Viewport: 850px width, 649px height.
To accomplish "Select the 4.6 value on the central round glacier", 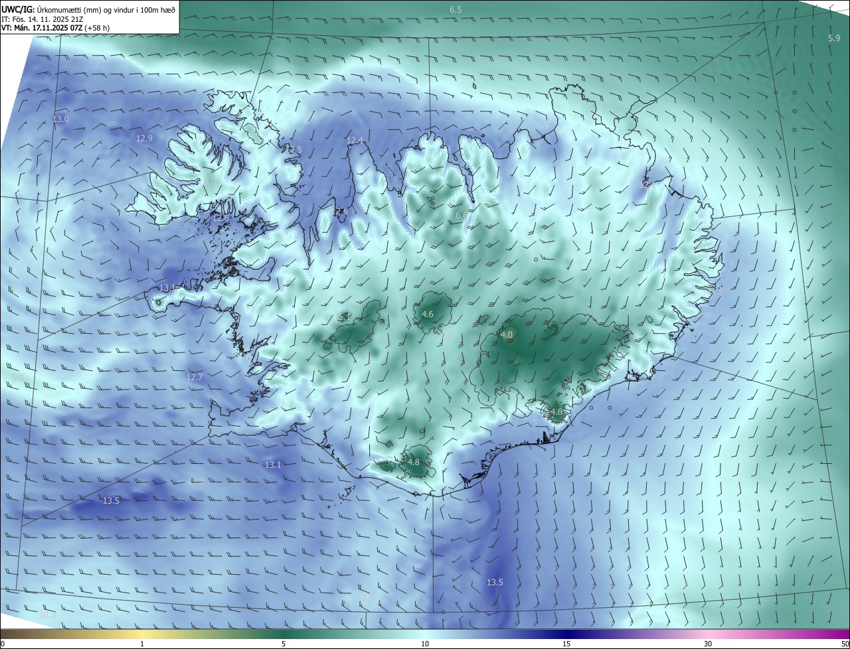I will [428, 314].
